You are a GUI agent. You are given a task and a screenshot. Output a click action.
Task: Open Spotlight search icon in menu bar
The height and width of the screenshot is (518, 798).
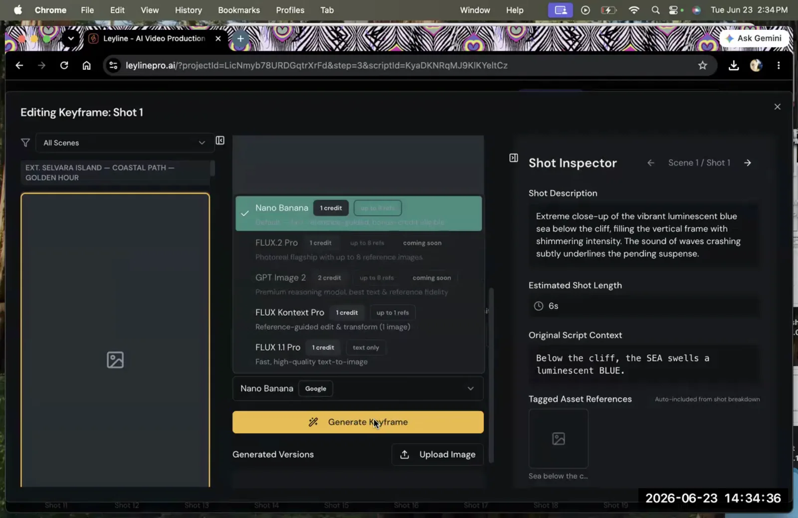(x=655, y=10)
